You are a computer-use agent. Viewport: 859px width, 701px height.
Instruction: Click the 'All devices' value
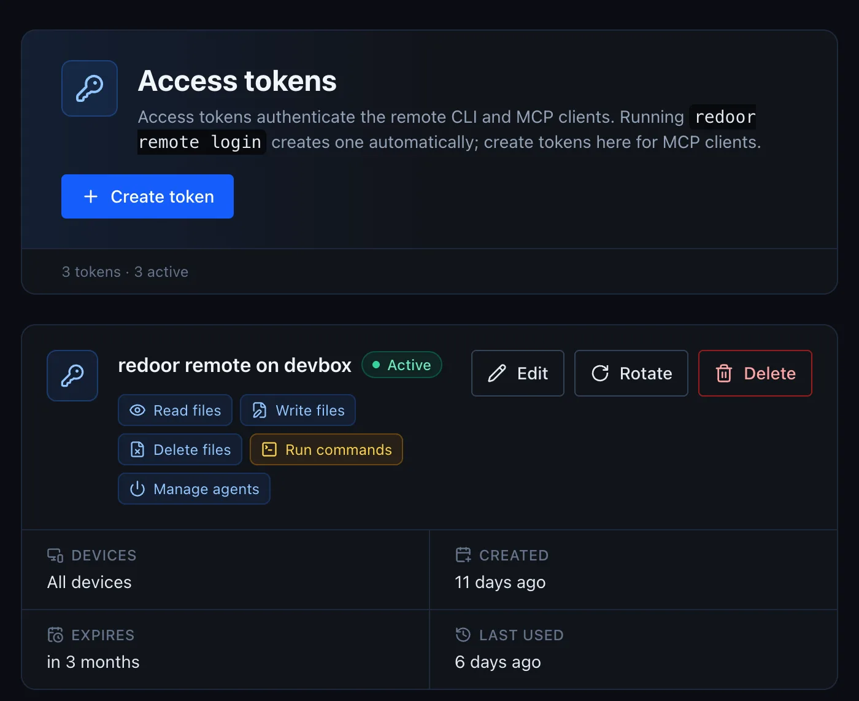pos(90,582)
